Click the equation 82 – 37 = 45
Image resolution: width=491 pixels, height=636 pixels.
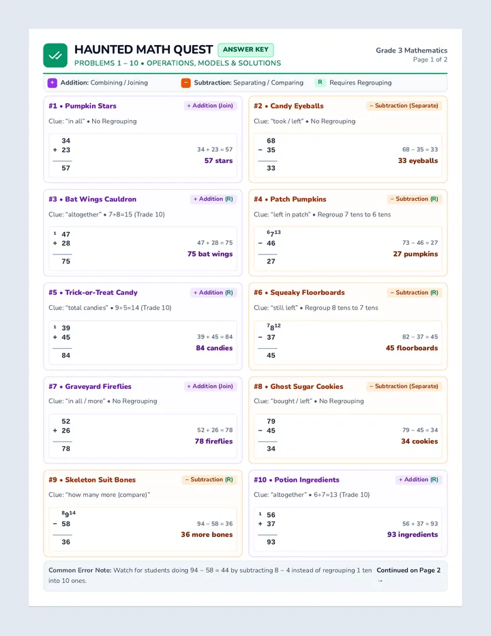coord(420,337)
